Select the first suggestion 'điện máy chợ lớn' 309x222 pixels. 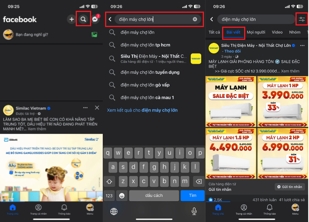[154, 32]
